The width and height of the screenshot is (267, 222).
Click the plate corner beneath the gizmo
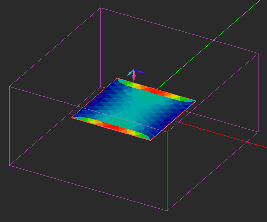coord(117,78)
